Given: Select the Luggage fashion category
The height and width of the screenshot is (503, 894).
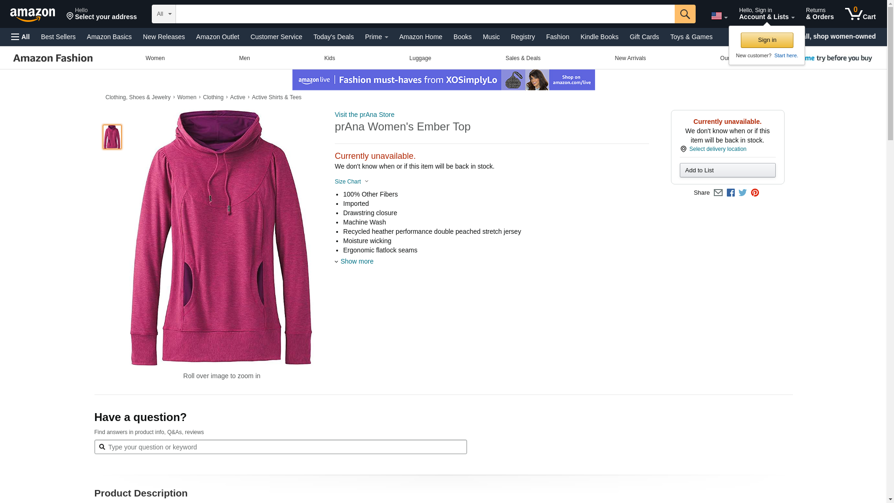Looking at the screenshot, I should [x=420, y=58].
